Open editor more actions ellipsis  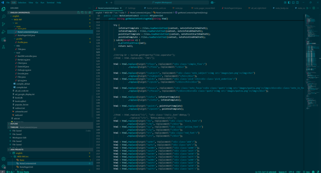coord(318,8)
